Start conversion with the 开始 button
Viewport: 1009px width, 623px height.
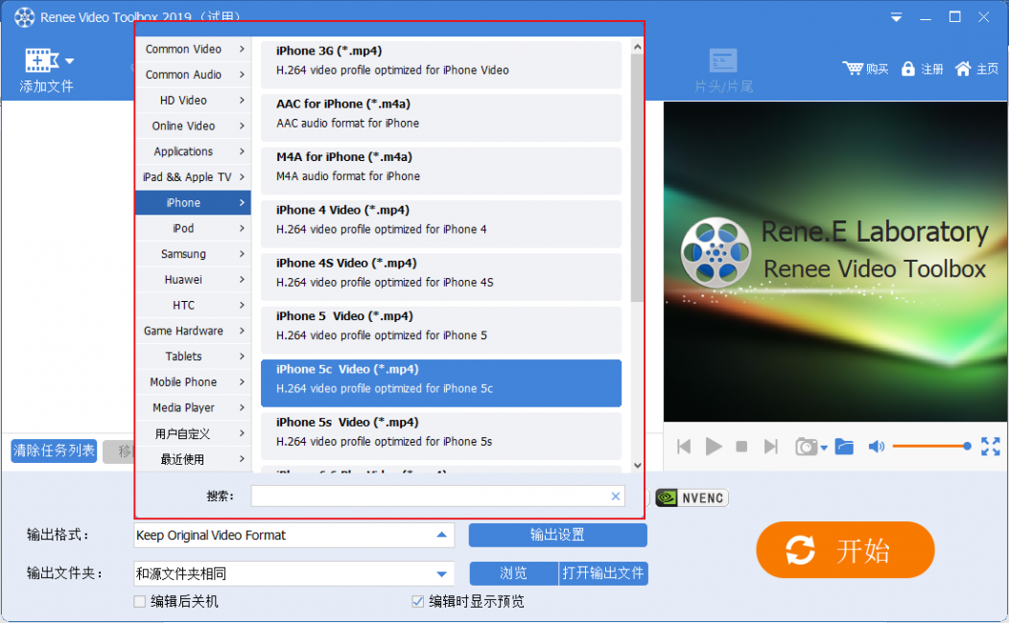point(845,550)
